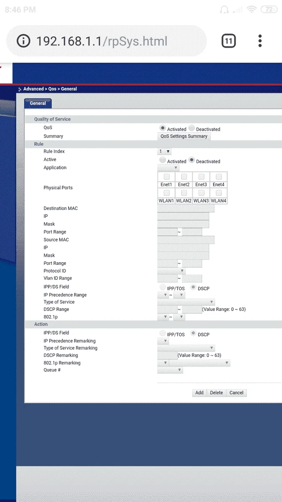Tap the battery indicator showing 72

click(269, 9)
